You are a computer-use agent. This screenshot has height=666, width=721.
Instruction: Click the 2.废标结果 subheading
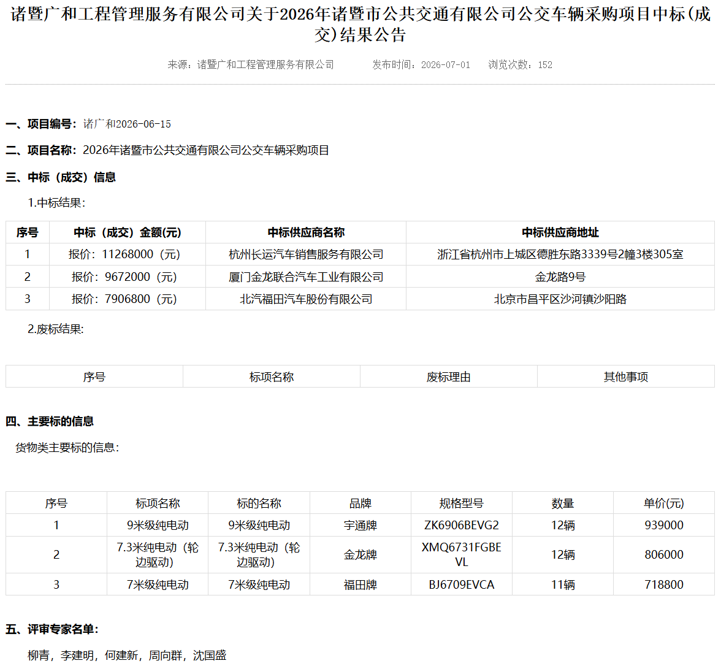56,329
